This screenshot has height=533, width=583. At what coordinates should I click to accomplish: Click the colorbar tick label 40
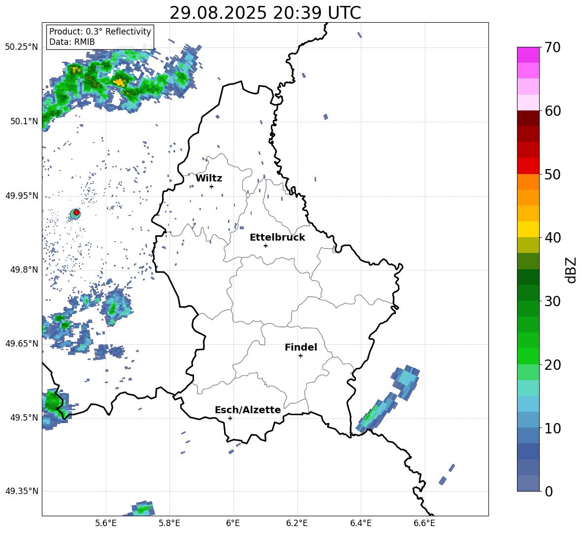tap(552, 238)
